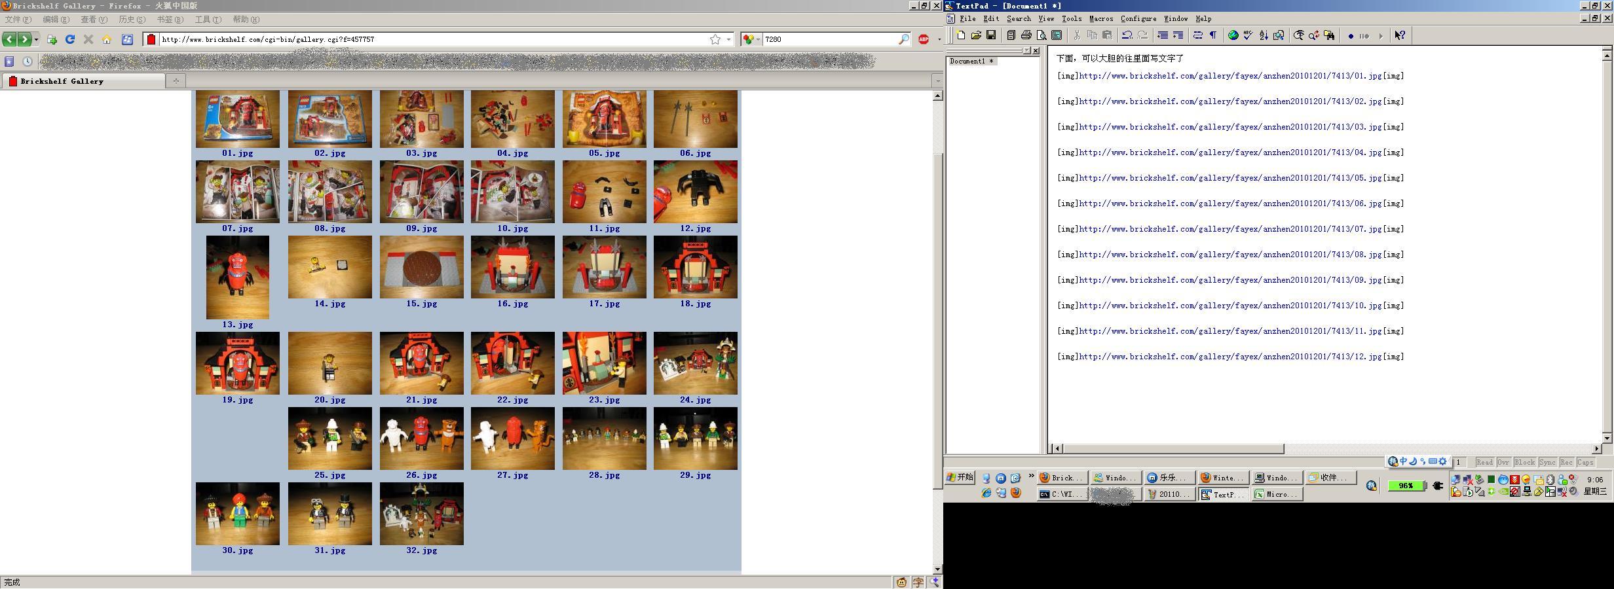1614x589 pixels.
Task: Switch to the C:\WI... command prompt taskbar button
Action: pyautogui.click(x=1062, y=494)
